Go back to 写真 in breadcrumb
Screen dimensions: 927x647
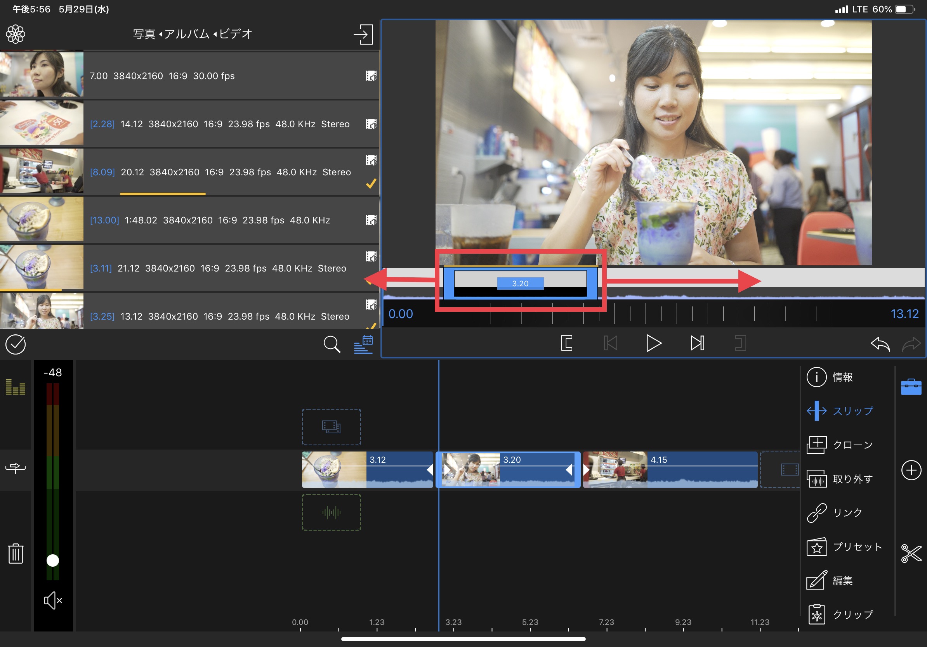click(144, 34)
